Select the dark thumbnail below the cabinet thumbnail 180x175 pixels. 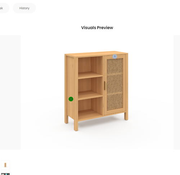5,173
